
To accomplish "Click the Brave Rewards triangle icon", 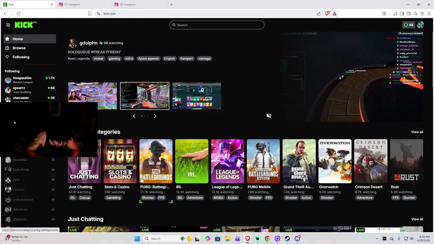I will [x=334, y=14].
